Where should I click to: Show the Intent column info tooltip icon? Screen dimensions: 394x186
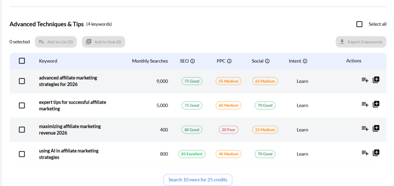pyautogui.click(x=305, y=61)
